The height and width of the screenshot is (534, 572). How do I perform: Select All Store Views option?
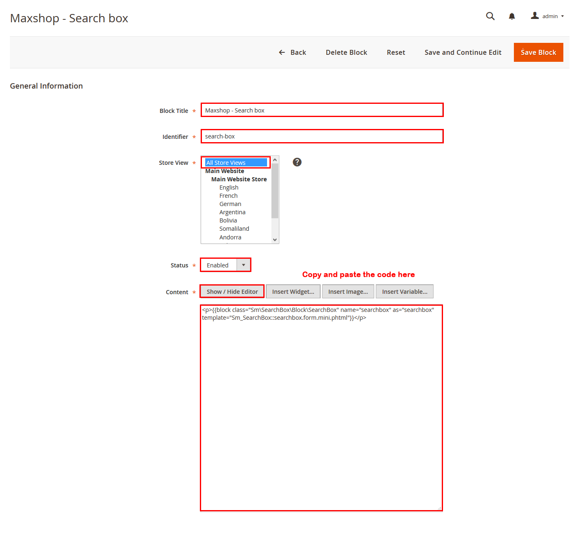tap(236, 162)
